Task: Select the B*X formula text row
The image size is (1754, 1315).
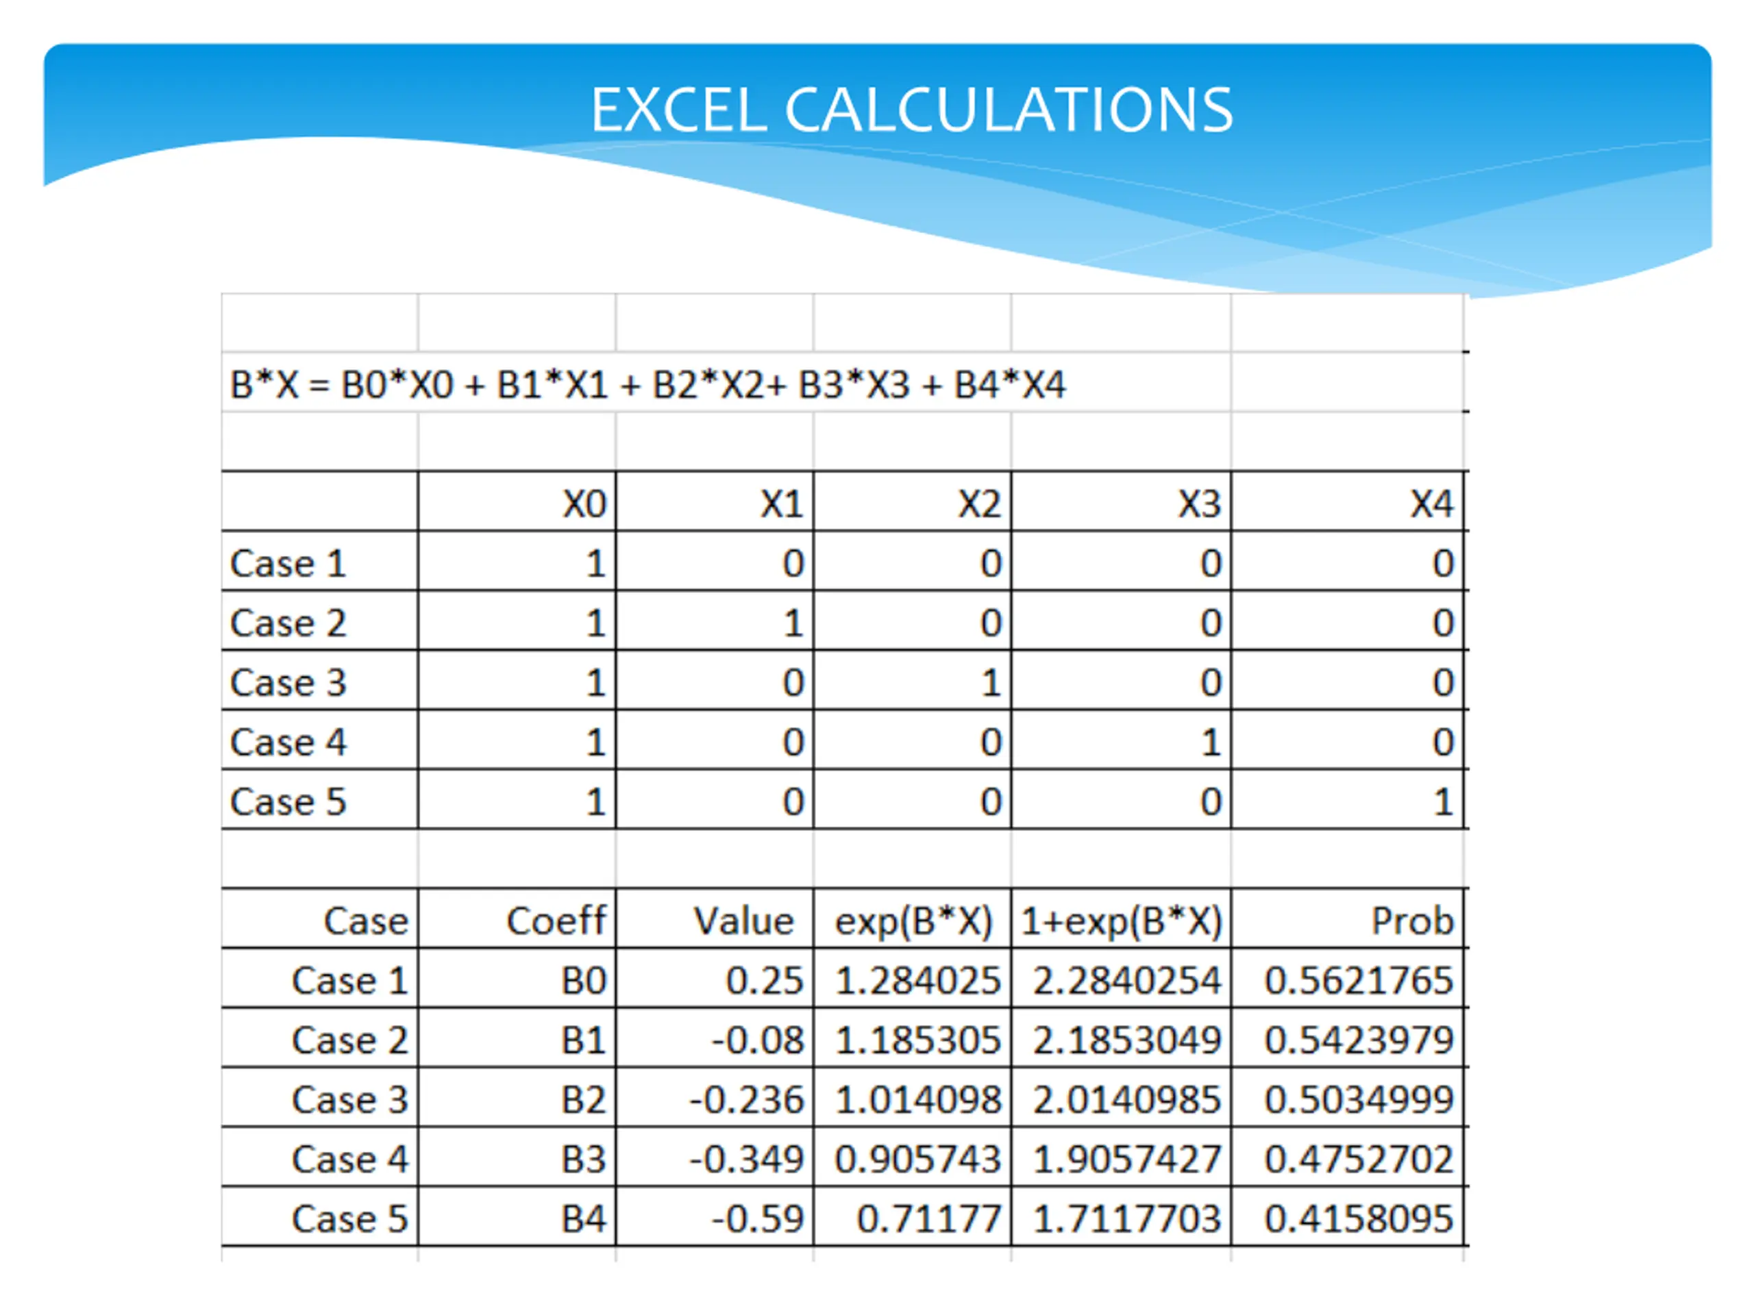Action: coord(647,385)
